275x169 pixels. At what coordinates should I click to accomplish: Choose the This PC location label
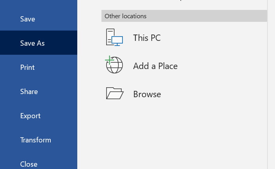[147, 38]
